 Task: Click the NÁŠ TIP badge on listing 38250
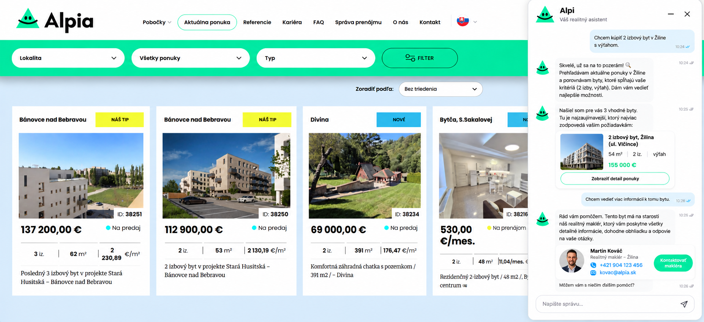tap(267, 119)
